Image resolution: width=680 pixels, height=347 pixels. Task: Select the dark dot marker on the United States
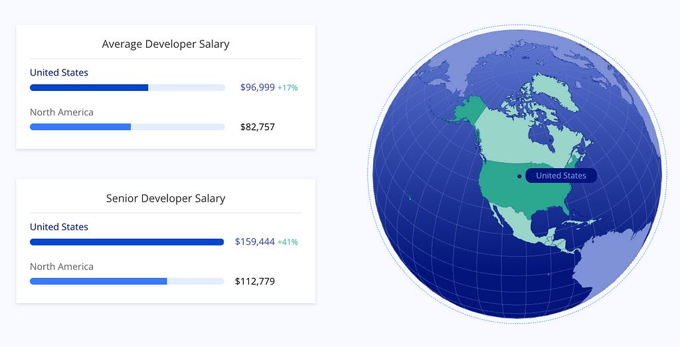tap(519, 176)
